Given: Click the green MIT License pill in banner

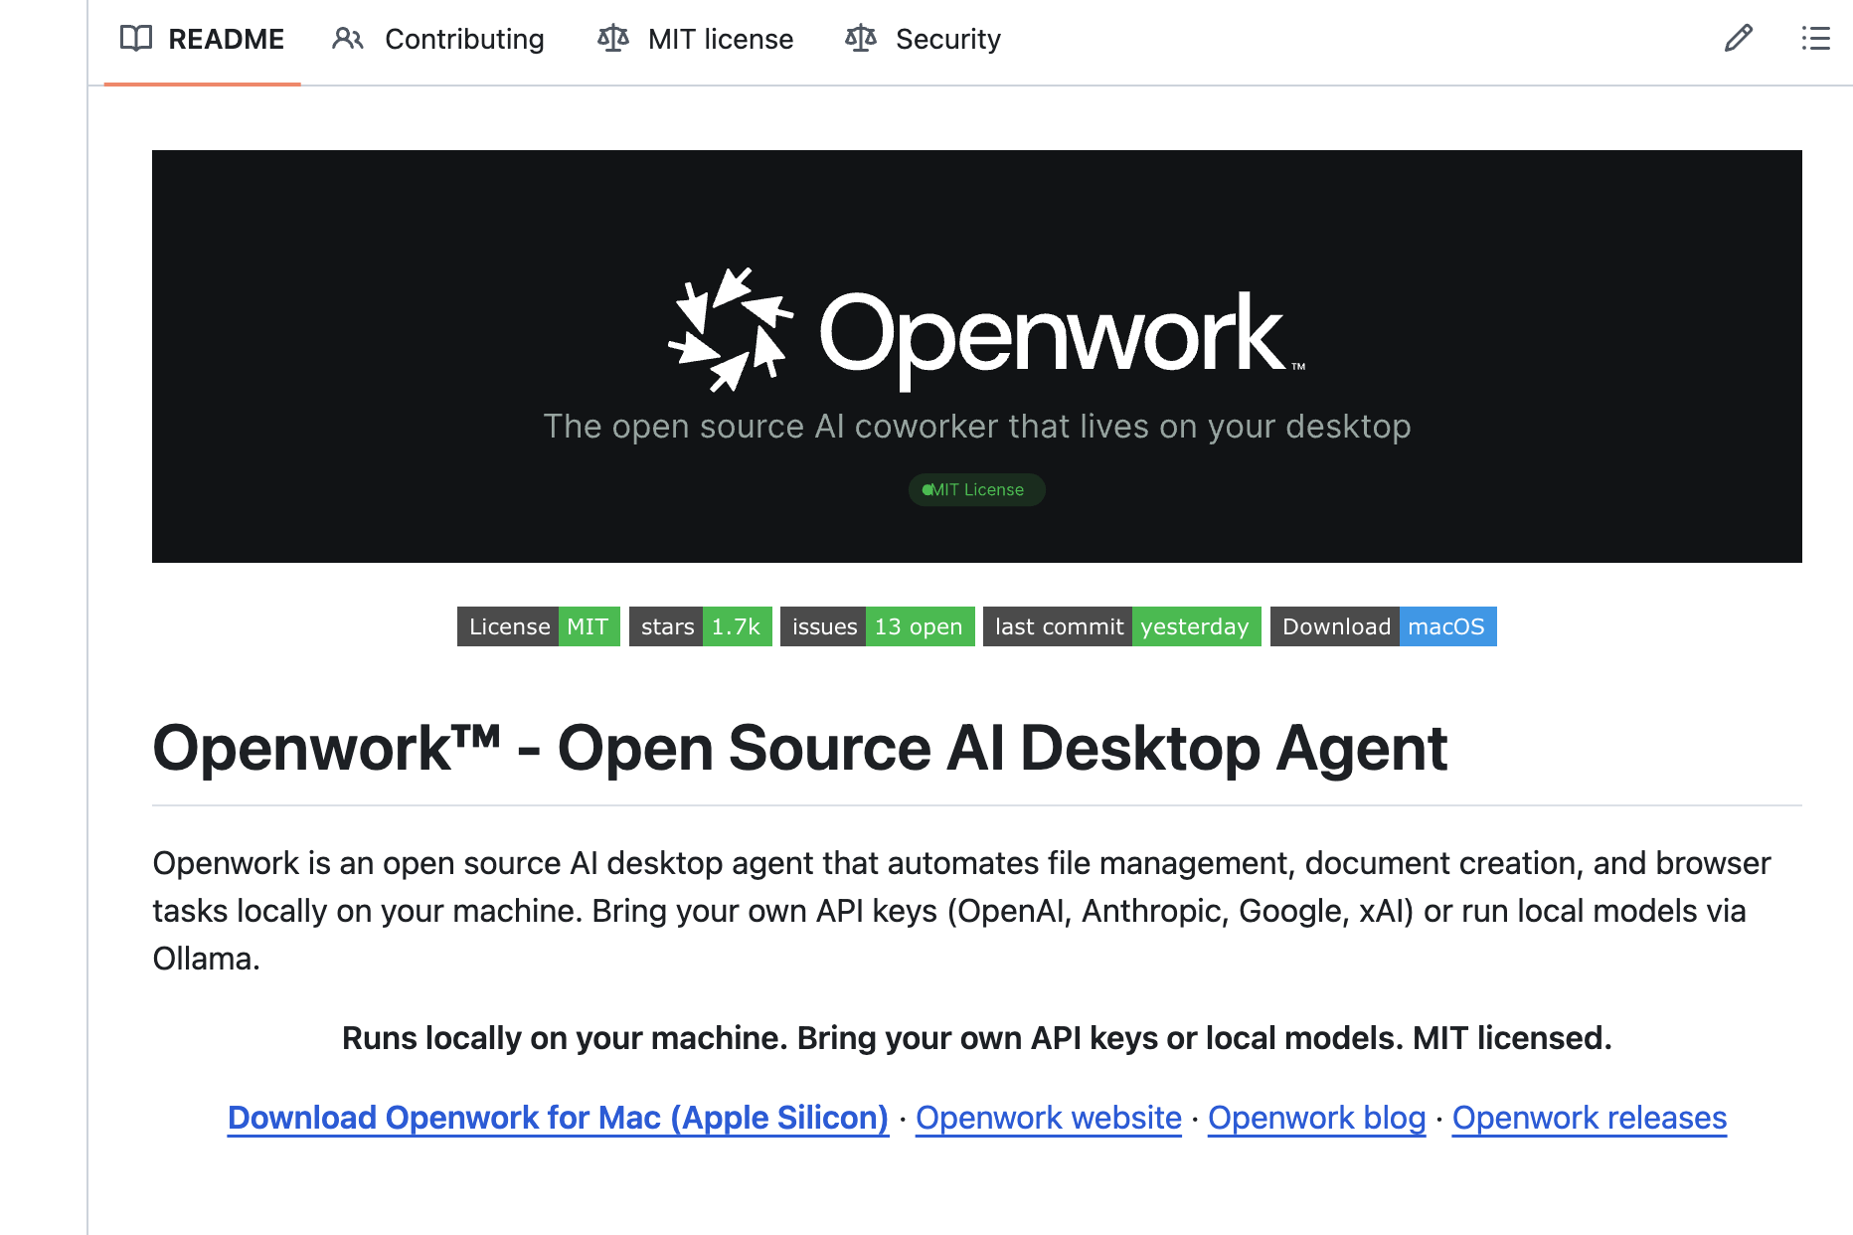Looking at the screenshot, I should pos(976,489).
